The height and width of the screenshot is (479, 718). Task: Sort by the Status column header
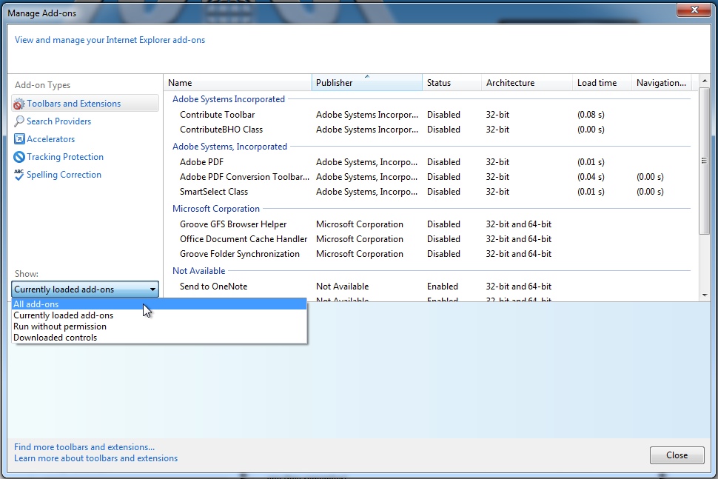click(452, 83)
